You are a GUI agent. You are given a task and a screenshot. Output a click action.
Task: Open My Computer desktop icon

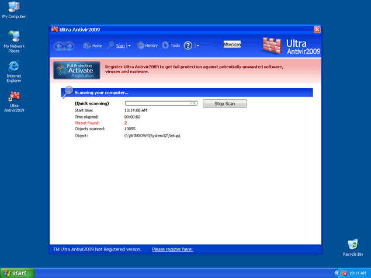[x=13, y=8]
